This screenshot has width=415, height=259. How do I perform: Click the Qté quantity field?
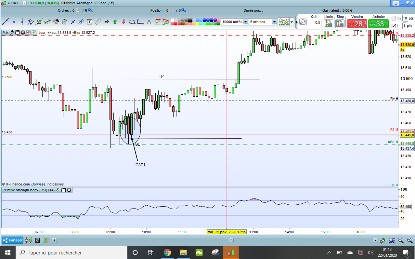314,22
